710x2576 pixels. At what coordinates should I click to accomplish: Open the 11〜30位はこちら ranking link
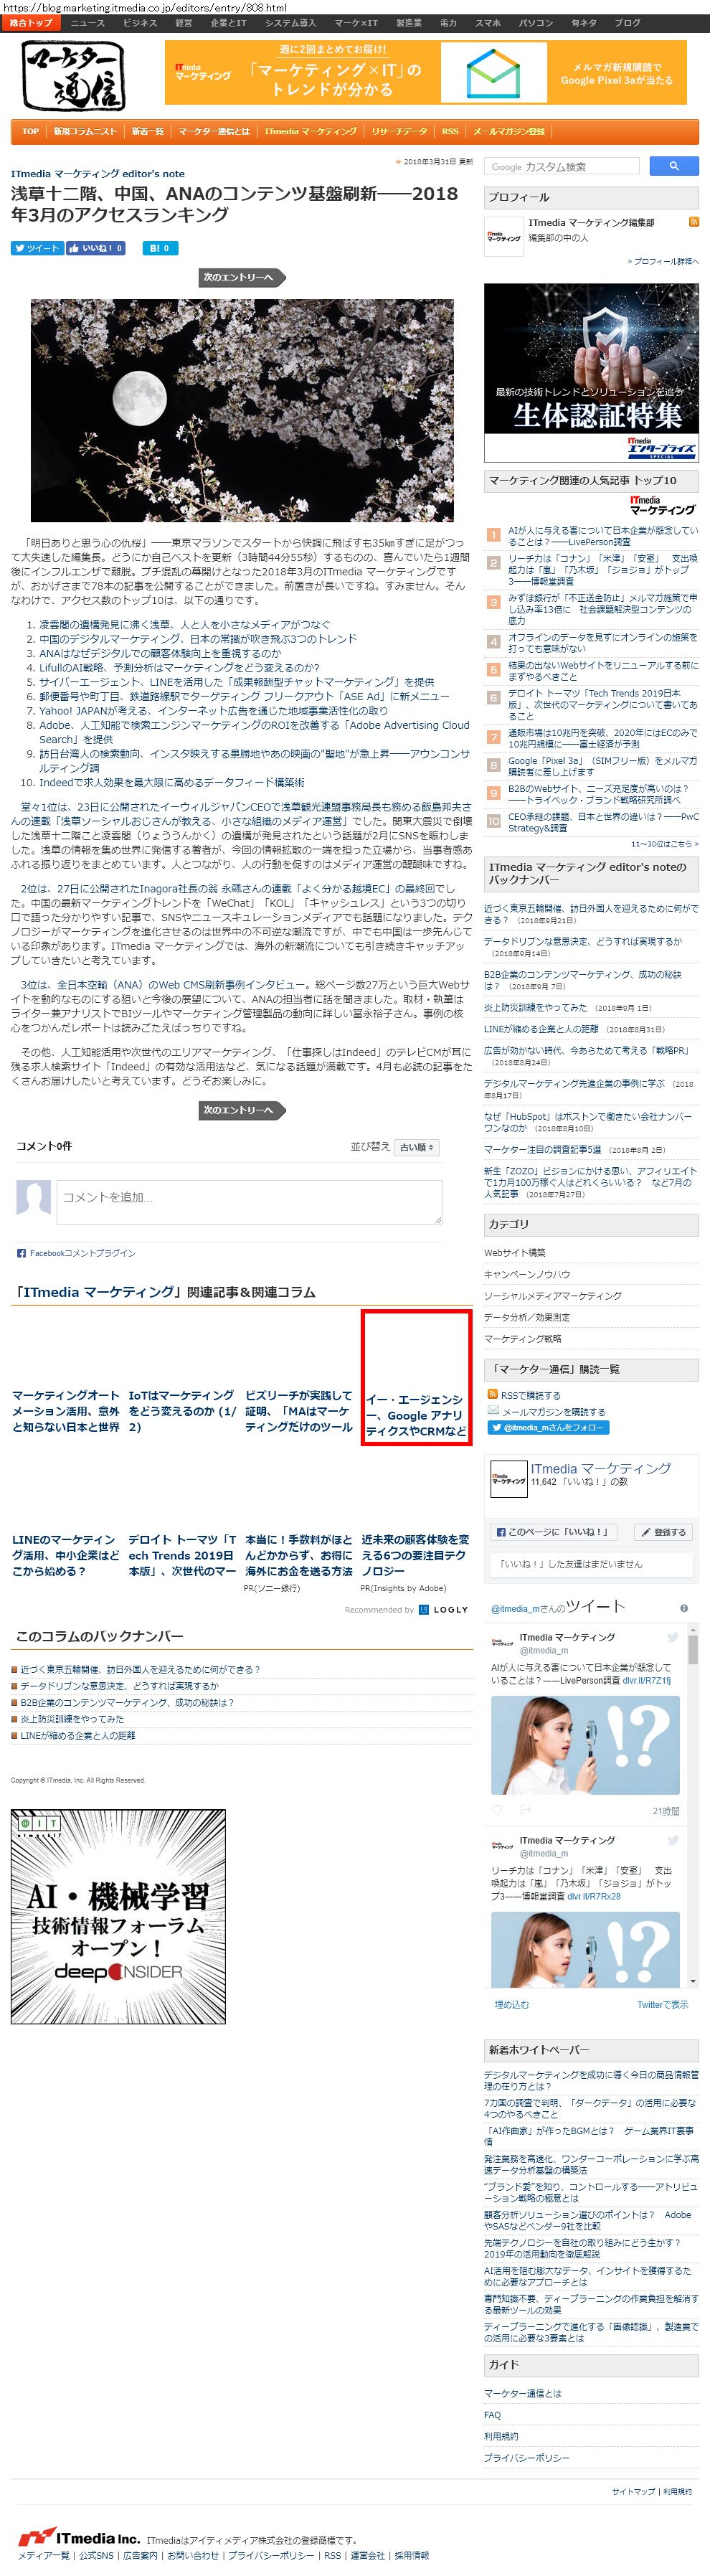[664, 843]
